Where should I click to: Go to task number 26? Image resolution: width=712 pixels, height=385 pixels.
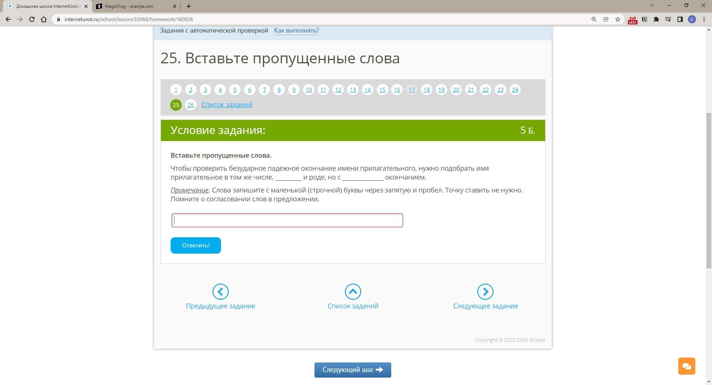(x=191, y=105)
